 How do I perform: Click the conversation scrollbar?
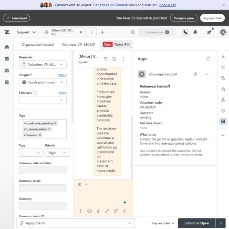pos(132,148)
